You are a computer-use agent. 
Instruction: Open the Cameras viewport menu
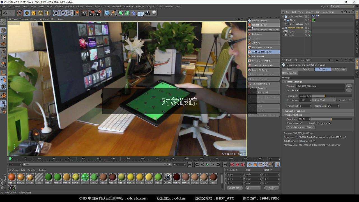(x=24, y=19)
